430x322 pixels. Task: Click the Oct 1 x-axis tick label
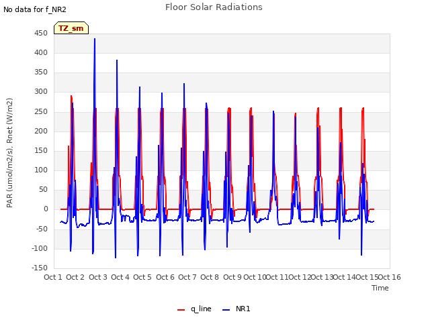(53, 277)
